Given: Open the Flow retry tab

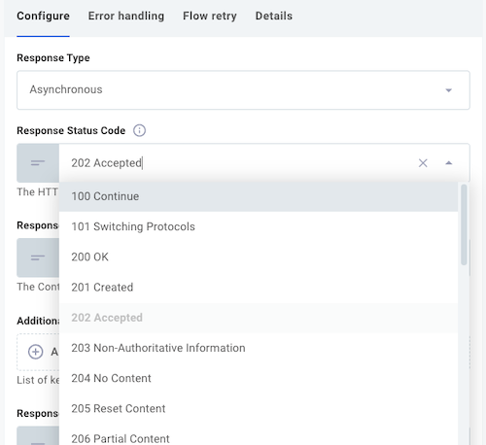Looking at the screenshot, I should pyautogui.click(x=210, y=17).
